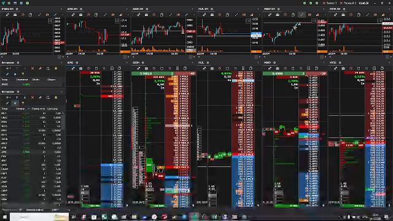
Task: Click the scroll button under the PLZL chart
Action: [x=257, y=57]
